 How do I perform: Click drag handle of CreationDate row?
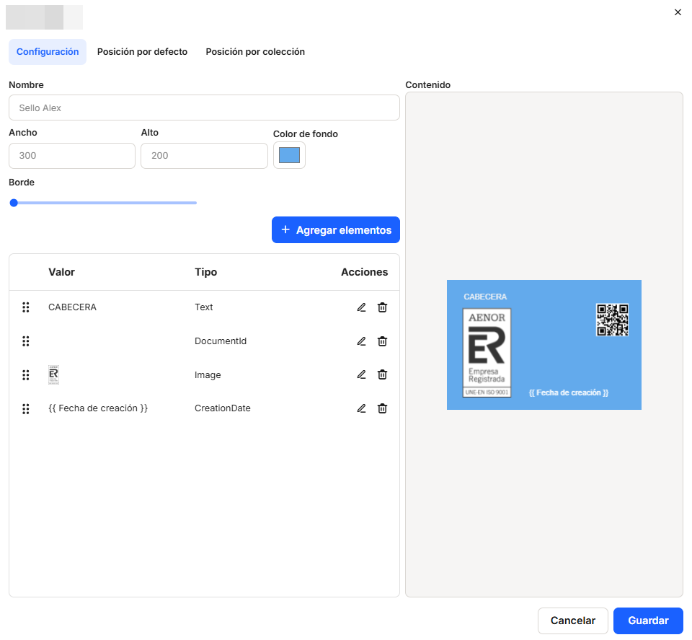pyautogui.click(x=26, y=408)
